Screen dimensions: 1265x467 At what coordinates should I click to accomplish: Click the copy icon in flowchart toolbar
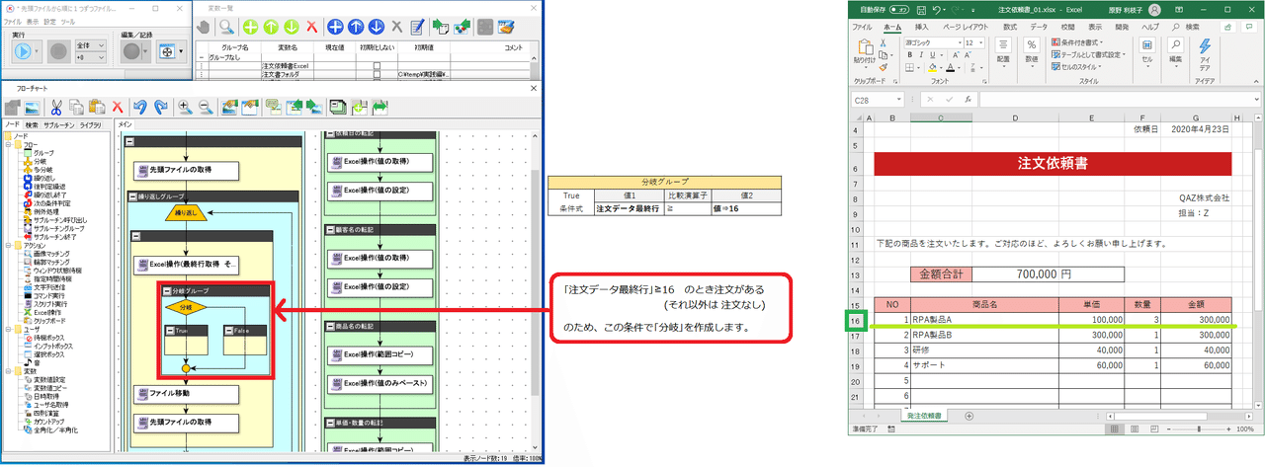click(x=76, y=106)
